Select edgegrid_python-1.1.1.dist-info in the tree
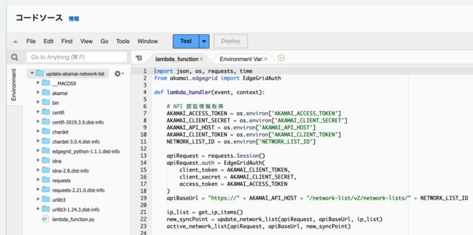 click(86, 152)
